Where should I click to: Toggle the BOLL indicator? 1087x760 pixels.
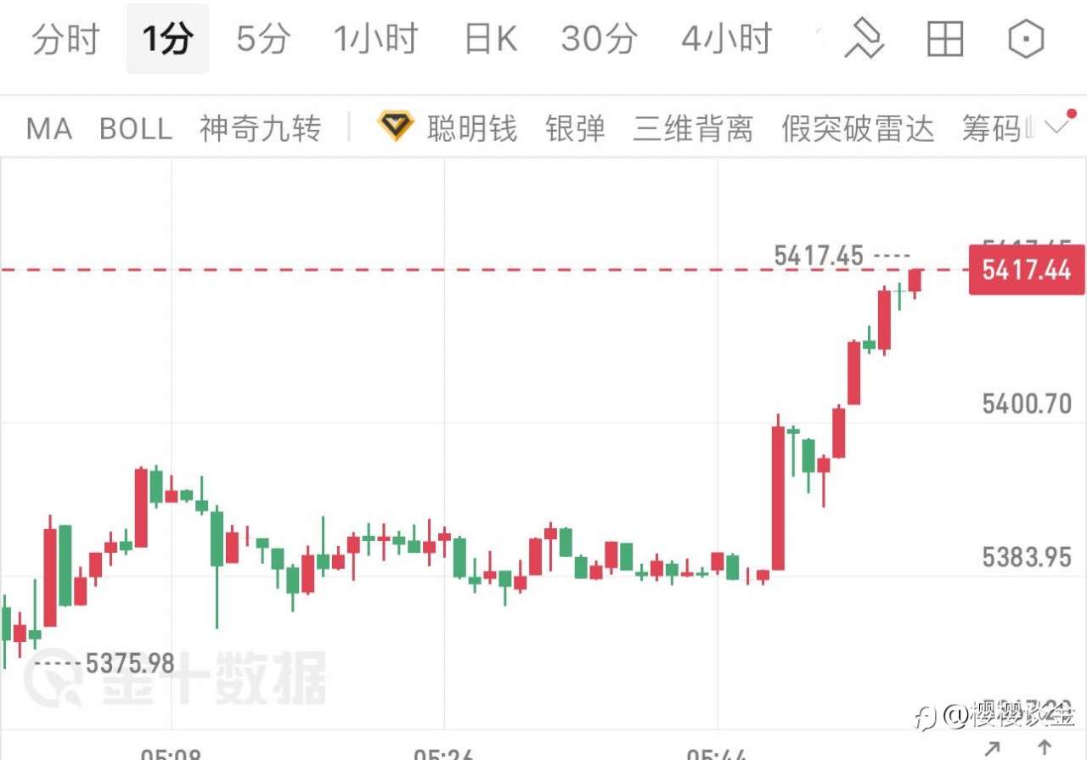pos(136,129)
